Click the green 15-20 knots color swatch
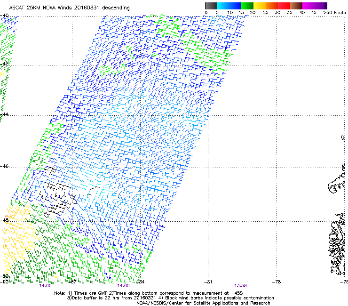Image resolution: width=348 pixels, height=306 pixels. coord(247,6)
